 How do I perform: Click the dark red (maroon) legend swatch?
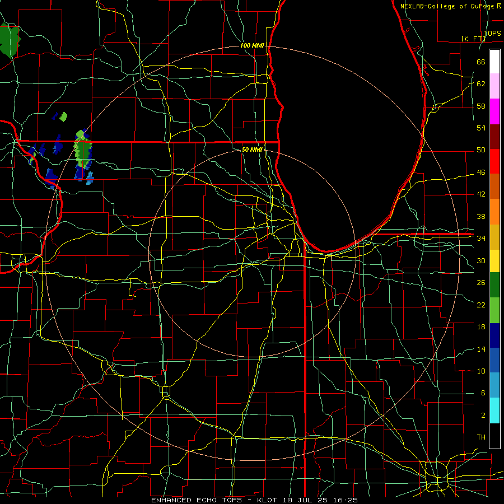(494, 136)
